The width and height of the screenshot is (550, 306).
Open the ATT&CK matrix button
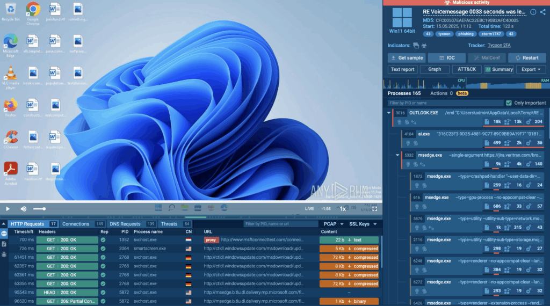[x=467, y=69]
